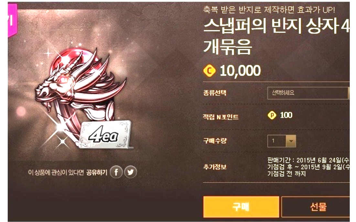The width and height of the screenshot is (356, 222).
Task: Click the 추가정보 label
Action: pyautogui.click(x=215, y=167)
